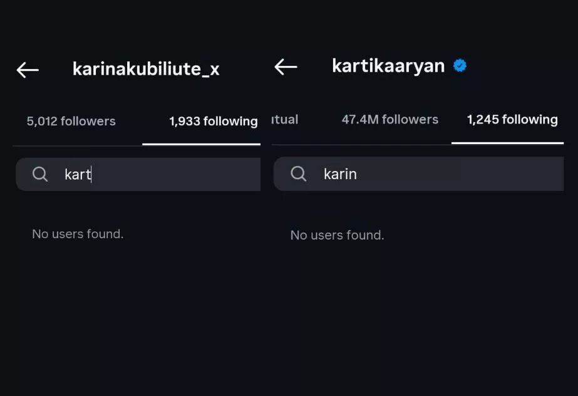The width and height of the screenshot is (578, 396).
Task: Click the underline beneath 1,933 following
Action: point(201,144)
